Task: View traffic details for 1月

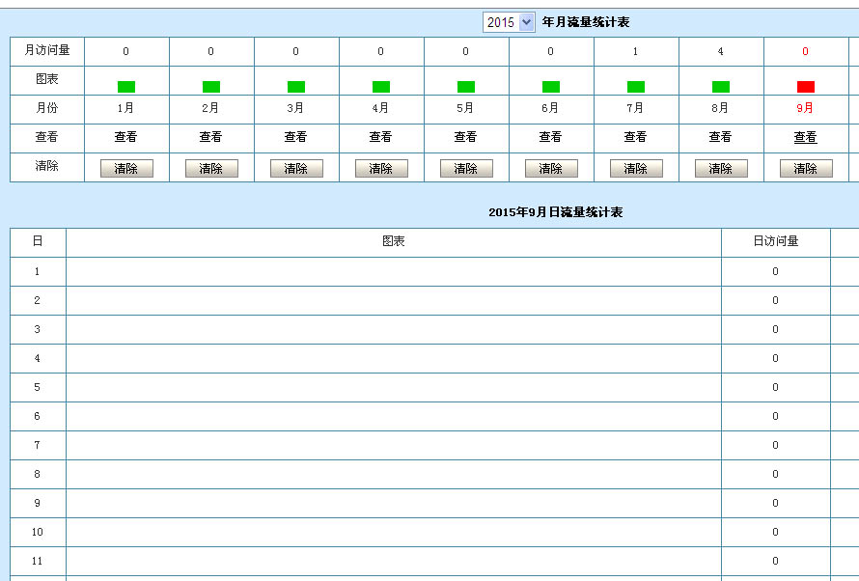Action: click(126, 137)
